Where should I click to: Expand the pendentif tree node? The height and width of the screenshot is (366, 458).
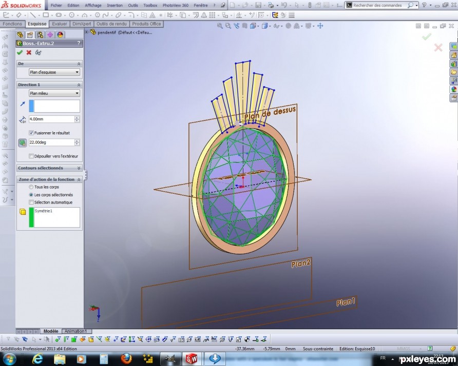87,32
